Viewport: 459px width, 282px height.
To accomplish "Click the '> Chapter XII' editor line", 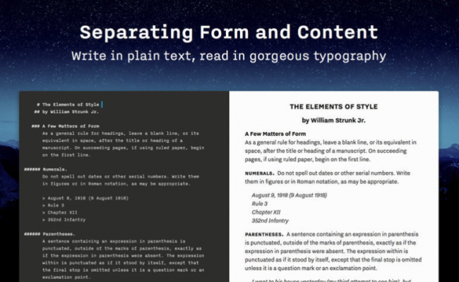I will (x=60, y=212).
